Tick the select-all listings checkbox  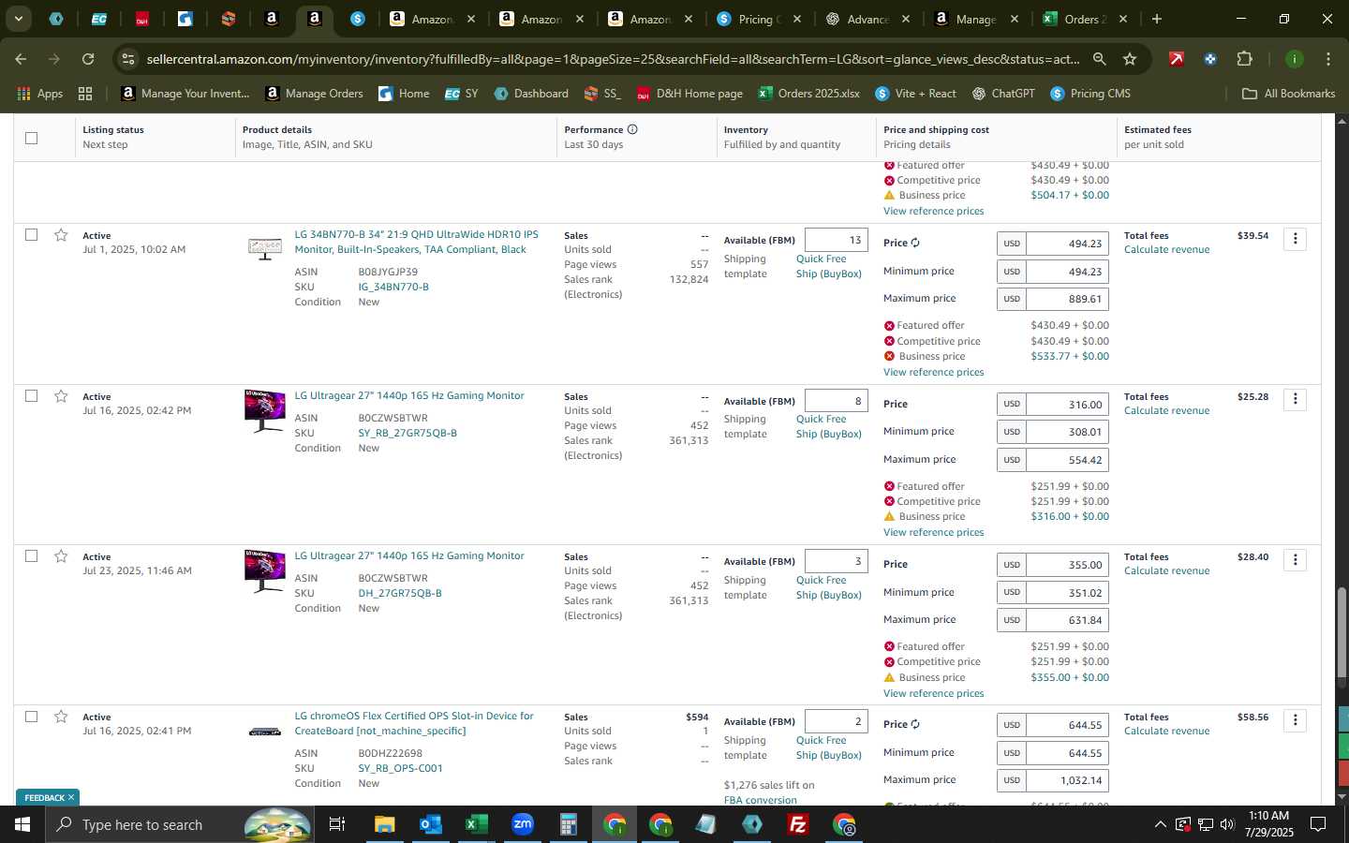click(31, 138)
